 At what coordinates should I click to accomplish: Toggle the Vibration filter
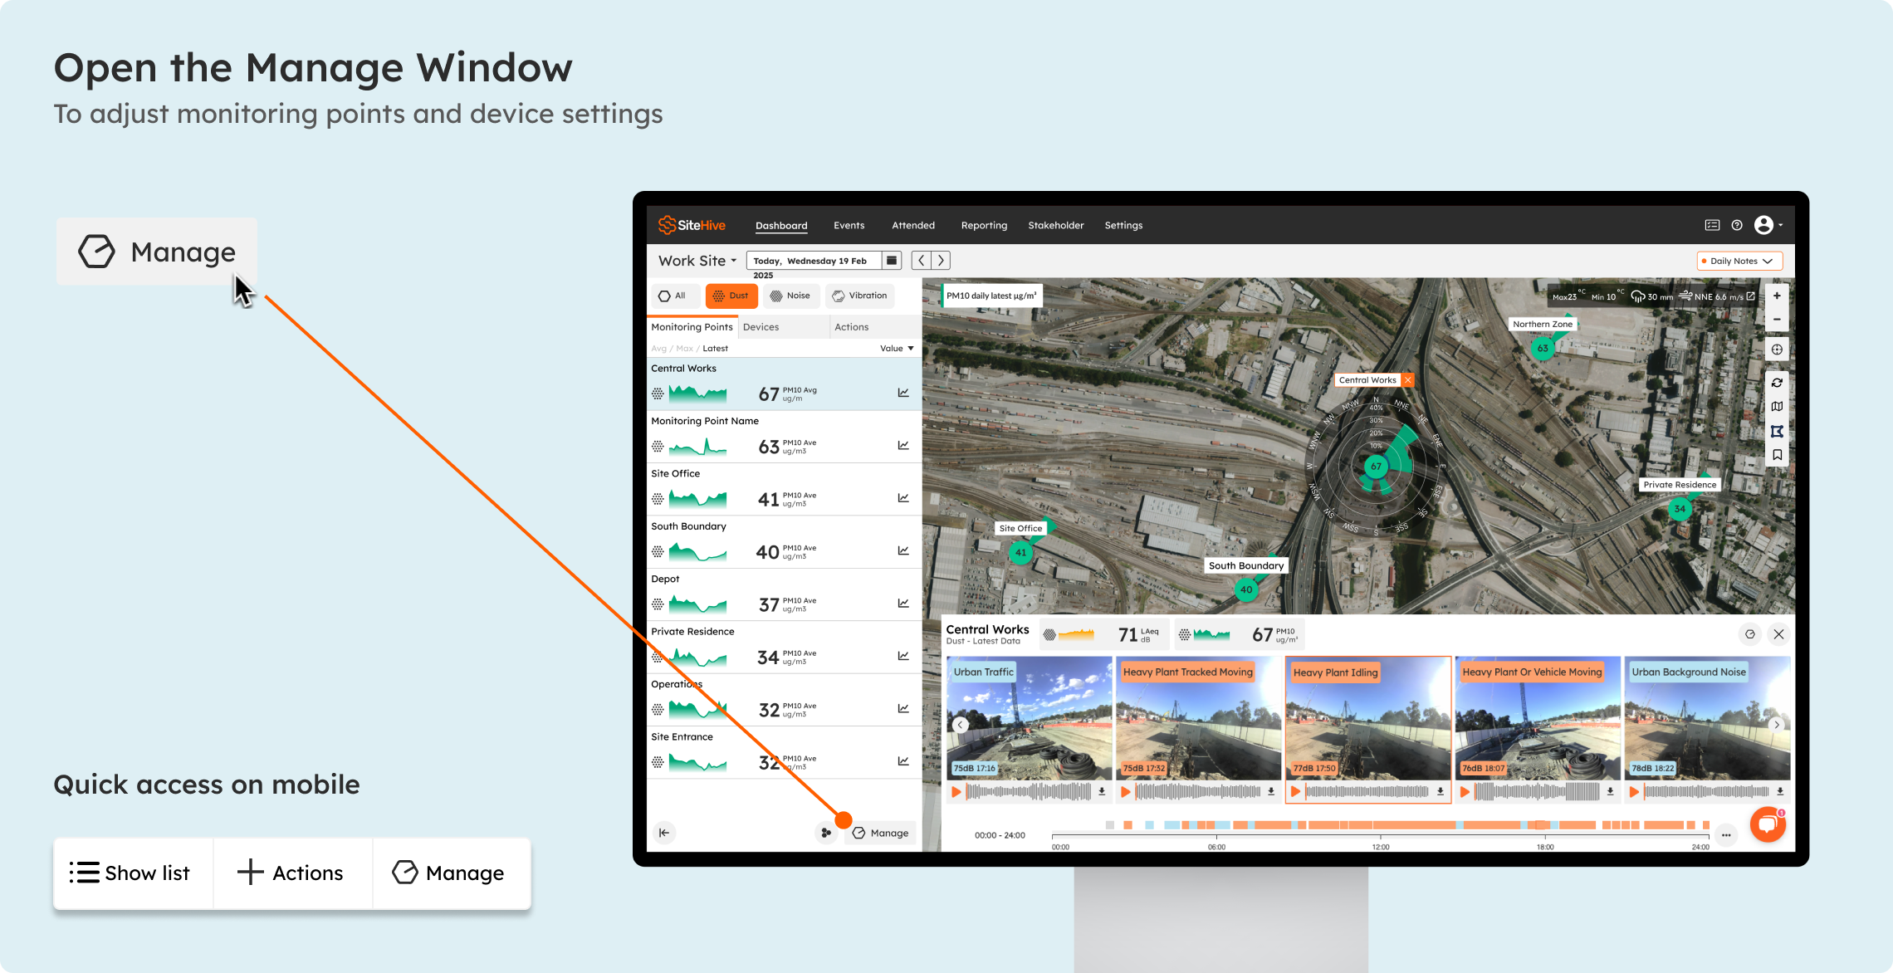click(x=859, y=296)
